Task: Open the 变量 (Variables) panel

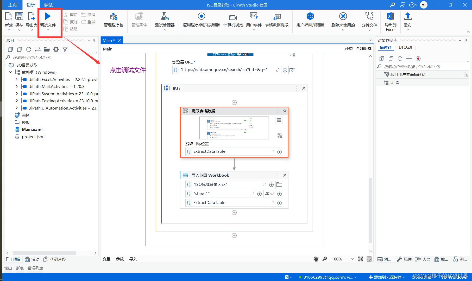Action: [106, 259]
